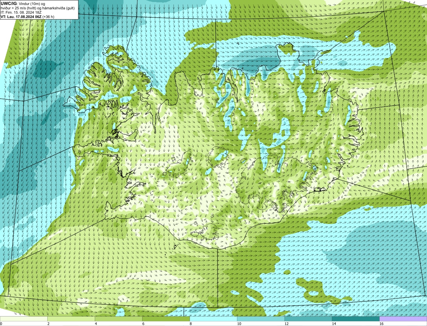Viewport: 427px width, 326px height.
Task: Click the lavender legend swatch above 16
Action: coord(403,319)
